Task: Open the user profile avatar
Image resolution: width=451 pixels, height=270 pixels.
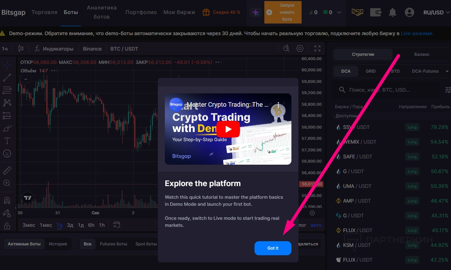Action: pyautogui.click(x=409, y=12)
